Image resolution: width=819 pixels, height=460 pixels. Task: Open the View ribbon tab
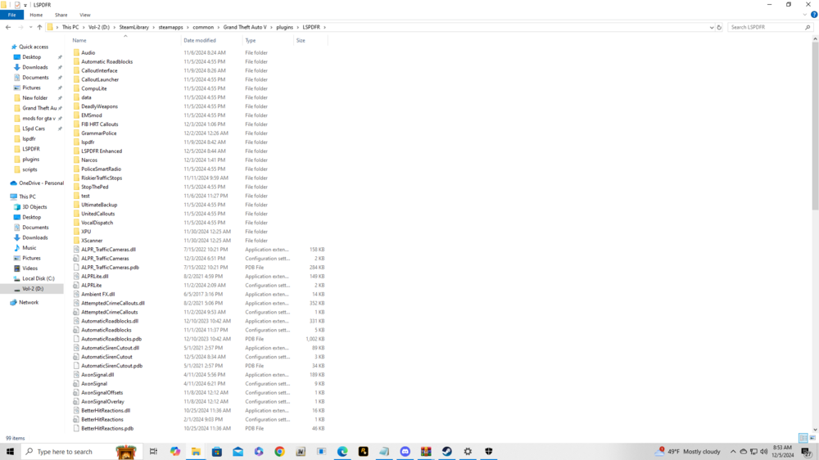point(84,15)
